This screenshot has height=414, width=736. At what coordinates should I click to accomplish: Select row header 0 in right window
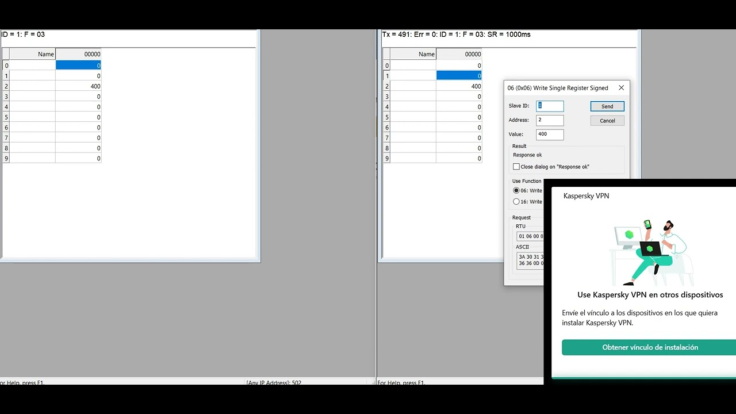click(387, 66)
